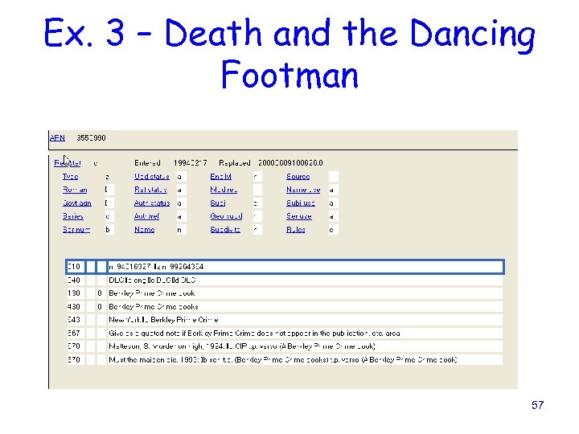Click the empty Mod rec value box
The image size is (579, 434).
pos(257,190)
